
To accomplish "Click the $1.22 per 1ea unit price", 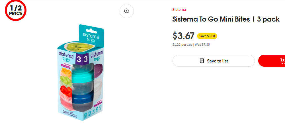I will [182, 45].
